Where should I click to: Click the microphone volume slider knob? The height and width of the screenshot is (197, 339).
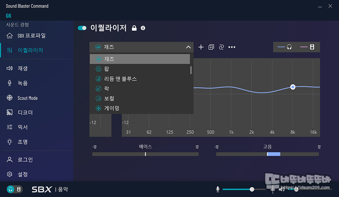(252, 189)
